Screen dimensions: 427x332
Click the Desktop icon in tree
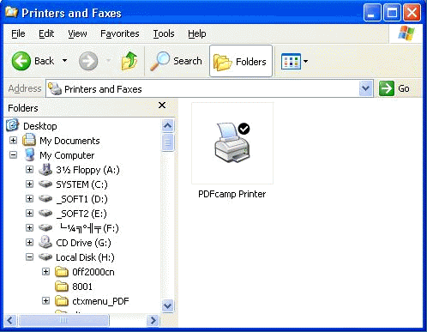point(13,125)
